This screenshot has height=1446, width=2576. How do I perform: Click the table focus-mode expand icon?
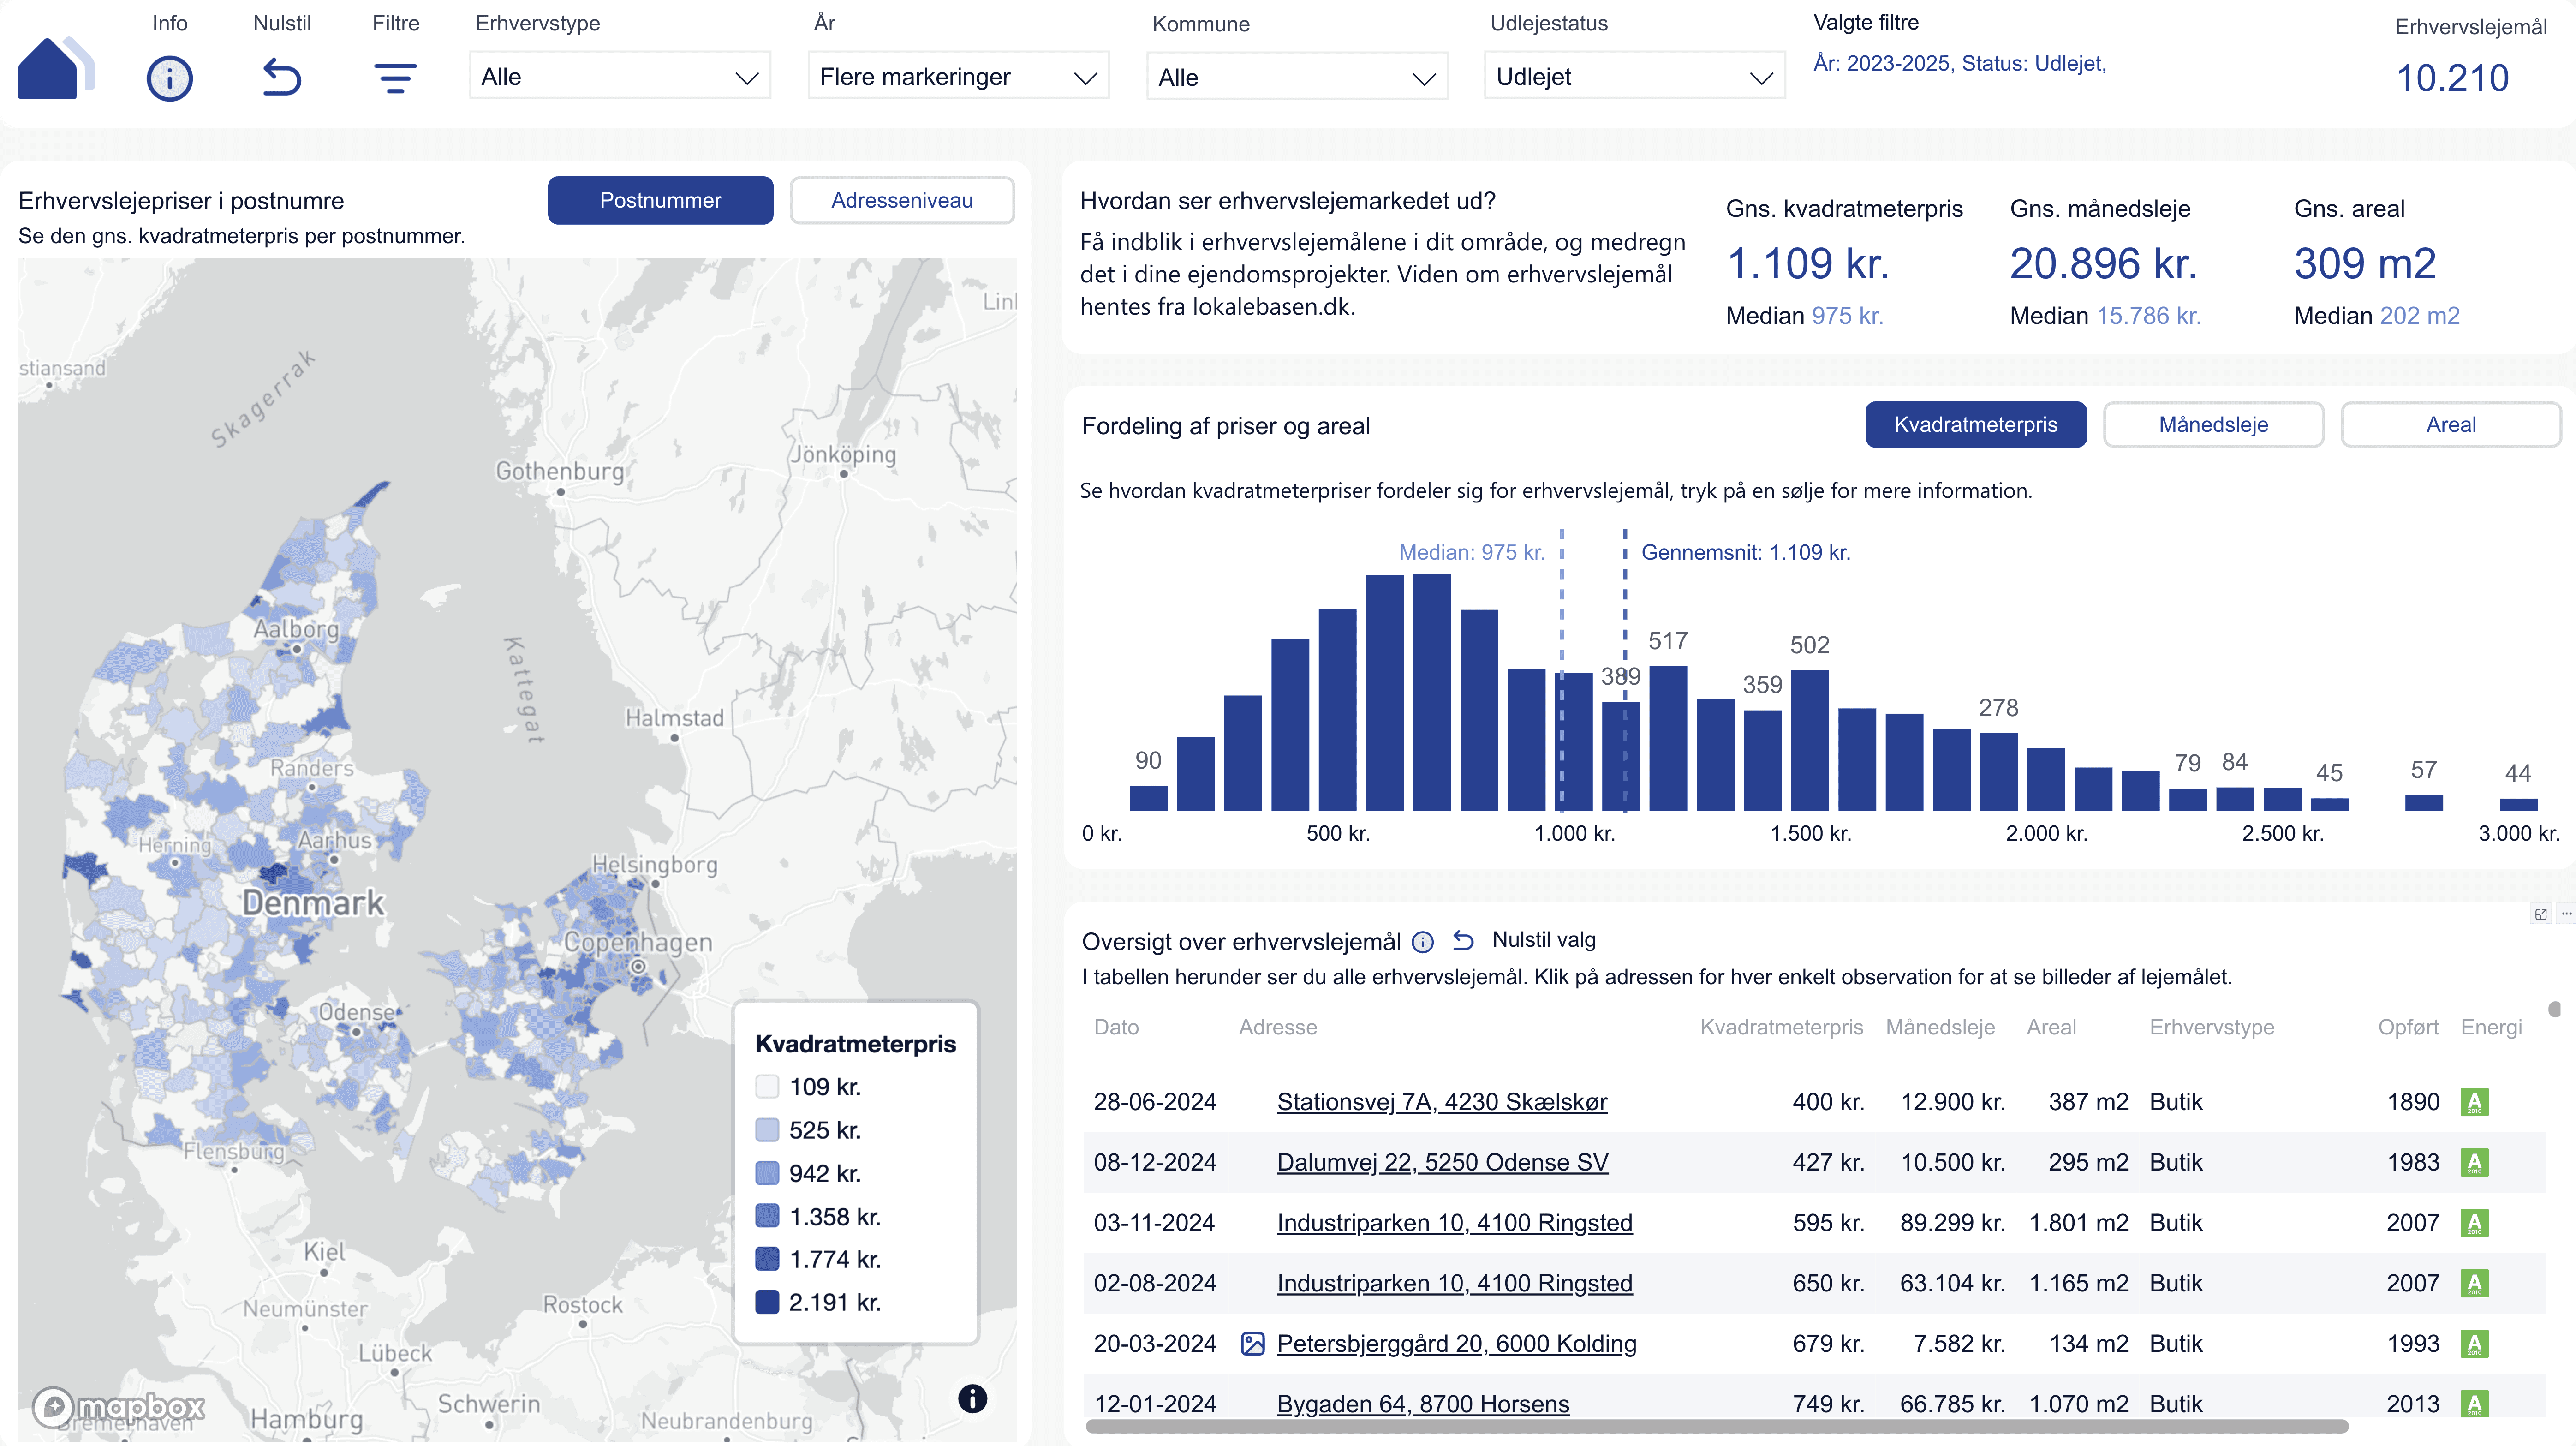pyautogui.click(x=2540, y=914)
